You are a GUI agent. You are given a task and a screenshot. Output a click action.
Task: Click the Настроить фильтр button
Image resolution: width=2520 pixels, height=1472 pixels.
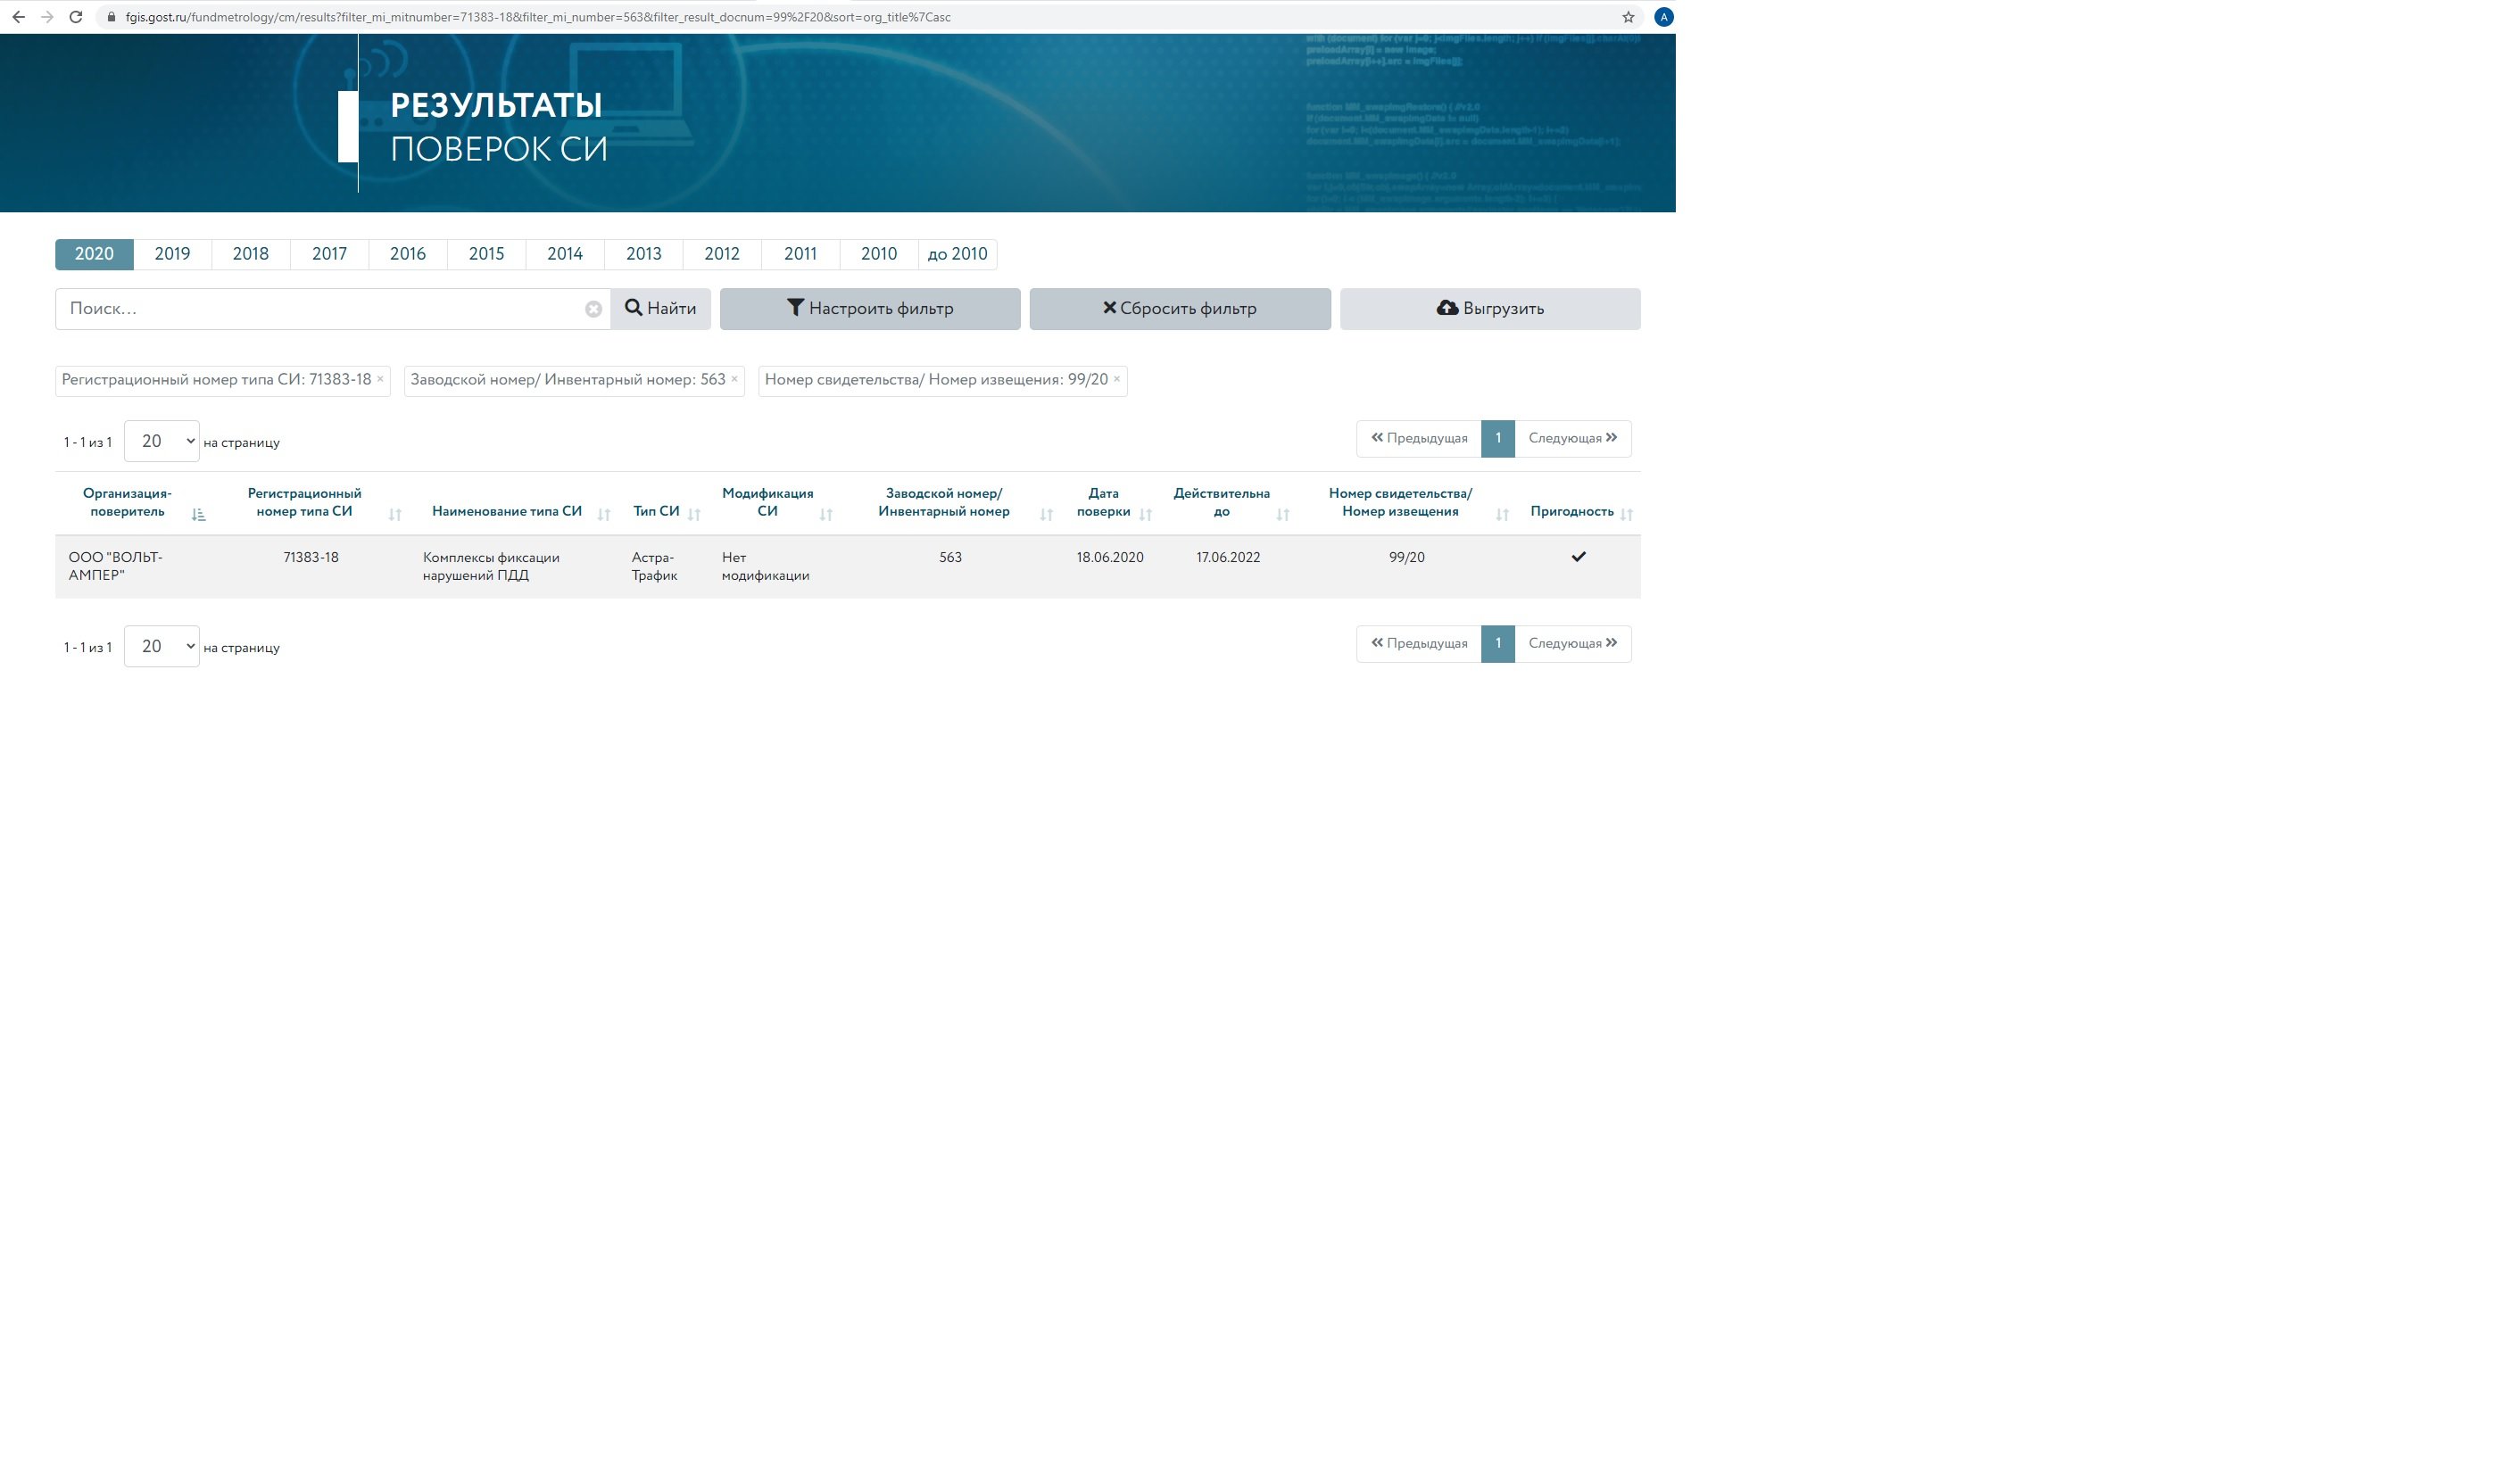(x=869, y=309)
